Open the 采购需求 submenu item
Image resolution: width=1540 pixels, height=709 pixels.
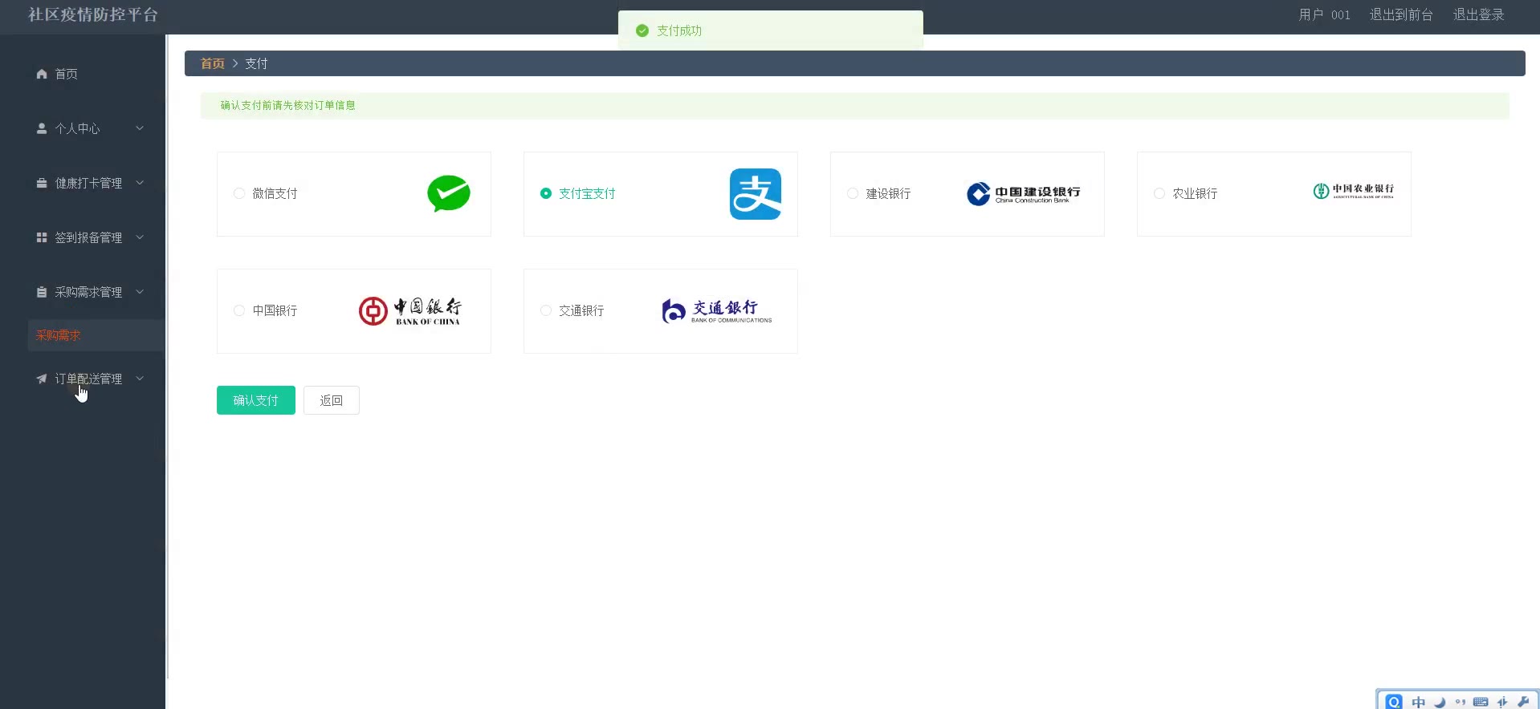coord(96,335)
